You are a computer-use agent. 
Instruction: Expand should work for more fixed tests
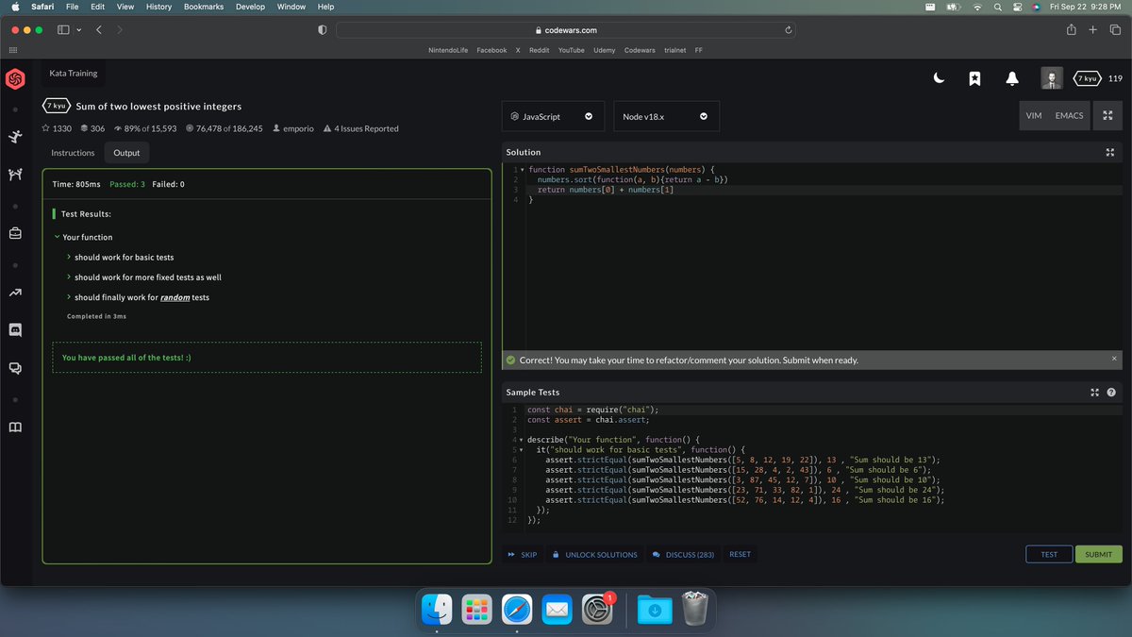point(143,277)
